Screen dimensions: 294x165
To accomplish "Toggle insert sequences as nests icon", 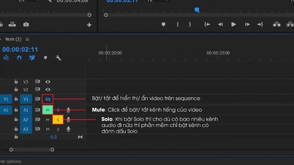I will 6,58.
